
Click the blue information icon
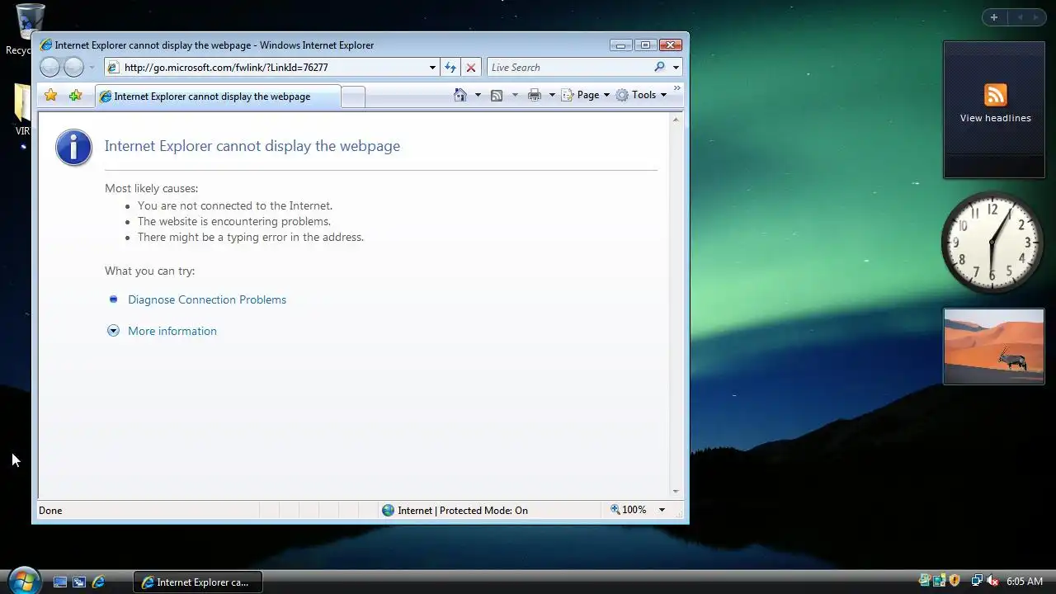pyautogui.click(x=73, y=148)
